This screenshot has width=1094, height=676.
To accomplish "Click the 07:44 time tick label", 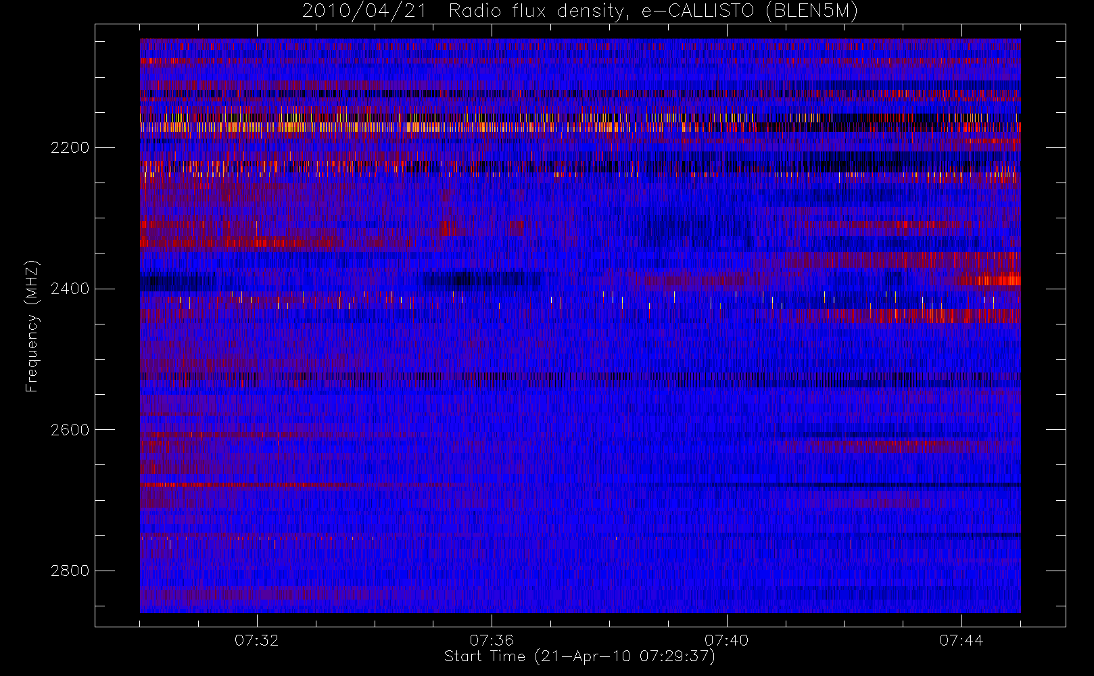I will pyautogui.click(x=961, y=640).
